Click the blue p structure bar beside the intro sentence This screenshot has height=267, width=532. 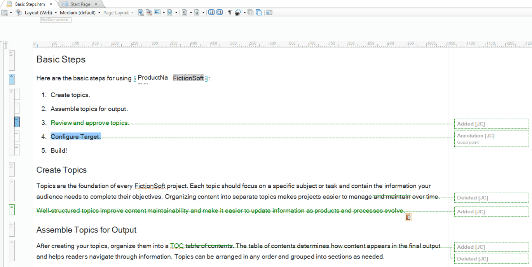point(12,79)
